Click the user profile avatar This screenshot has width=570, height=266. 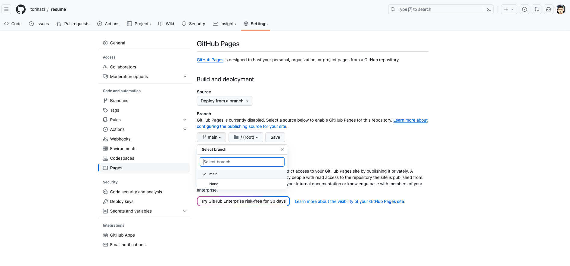pos(560,9)
